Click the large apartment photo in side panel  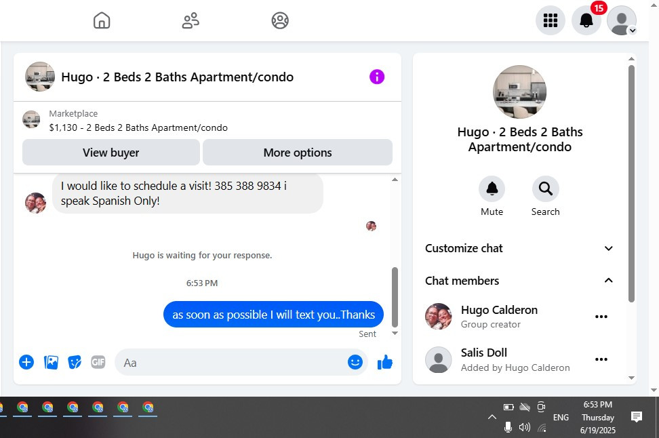click(519, 92)
